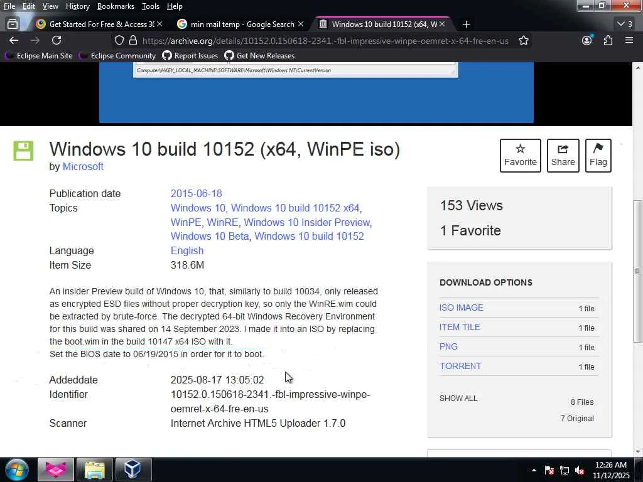Click the Flag button
This screenshot has height=482, width=643.
pos(598,156)
